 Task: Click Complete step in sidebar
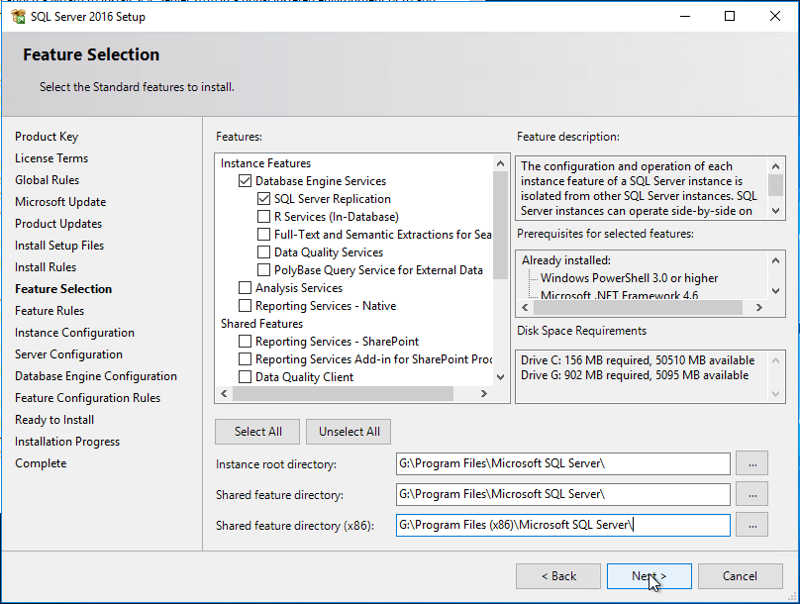coord(41,463)
